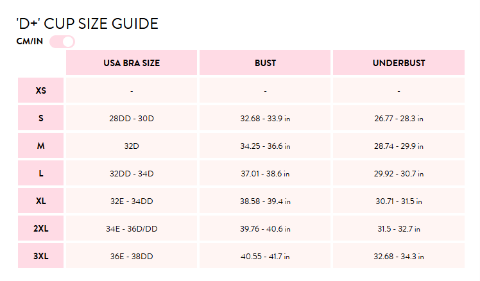Click the 26.77 - 28.3 in underbust cell

click(x=399, y=118)
